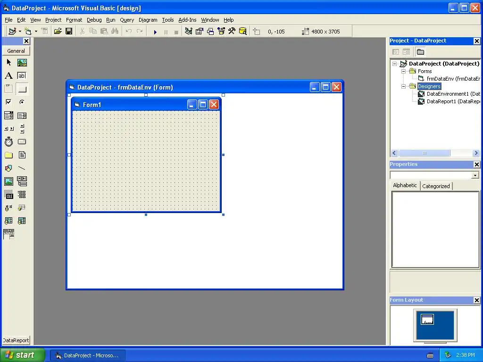The image size is (483, 362).
Task: Click the Add Standard EXE Project icon
Action: [x=12, y=31]
